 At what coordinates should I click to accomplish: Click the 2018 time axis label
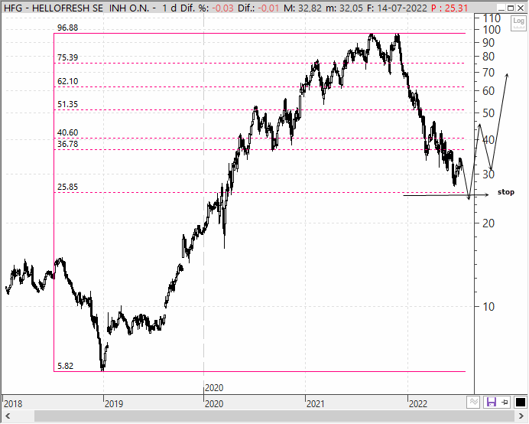[13, 404]
